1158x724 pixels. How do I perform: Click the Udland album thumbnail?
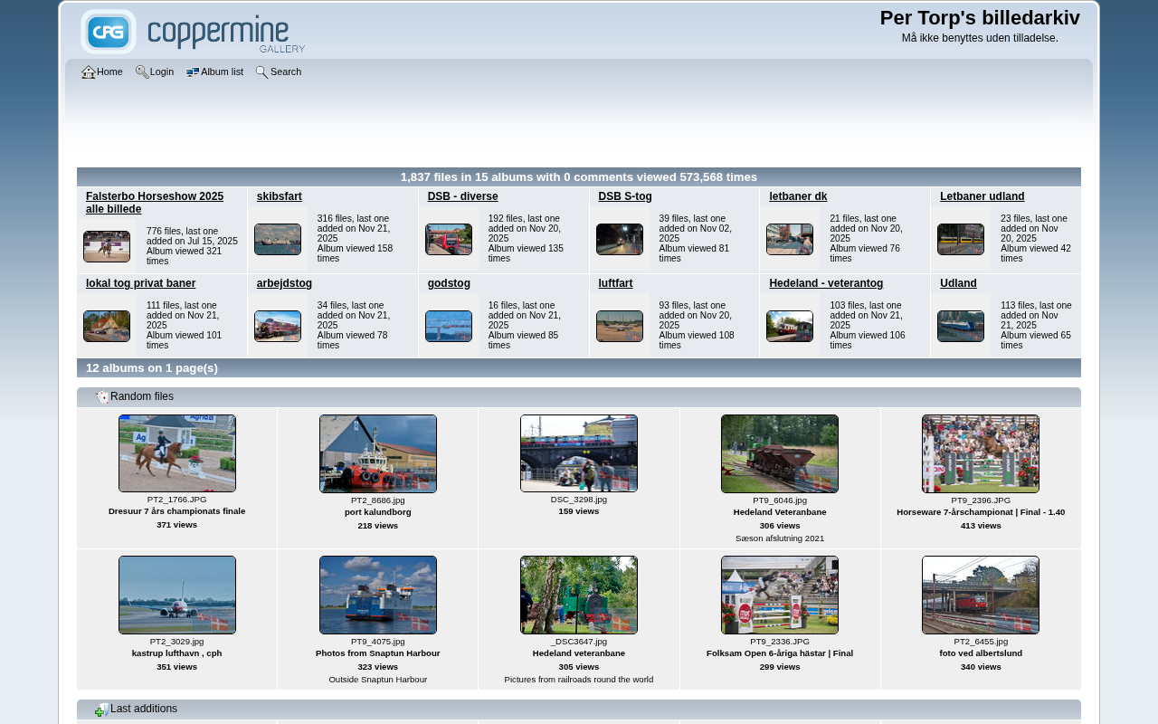pyautogui.click(x=961, y=327)
